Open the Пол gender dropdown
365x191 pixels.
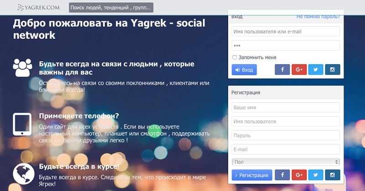click(286, 162)
